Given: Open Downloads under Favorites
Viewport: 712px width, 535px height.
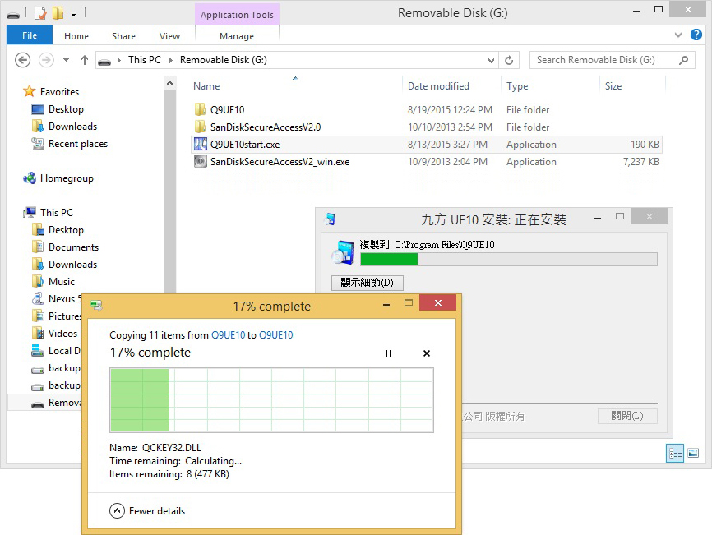Looking at the screenshot, I should click(x=72, y=127).
